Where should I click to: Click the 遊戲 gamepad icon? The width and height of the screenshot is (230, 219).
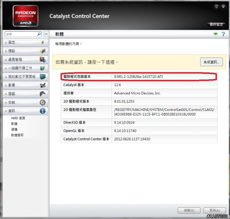[x=42, y=94]
